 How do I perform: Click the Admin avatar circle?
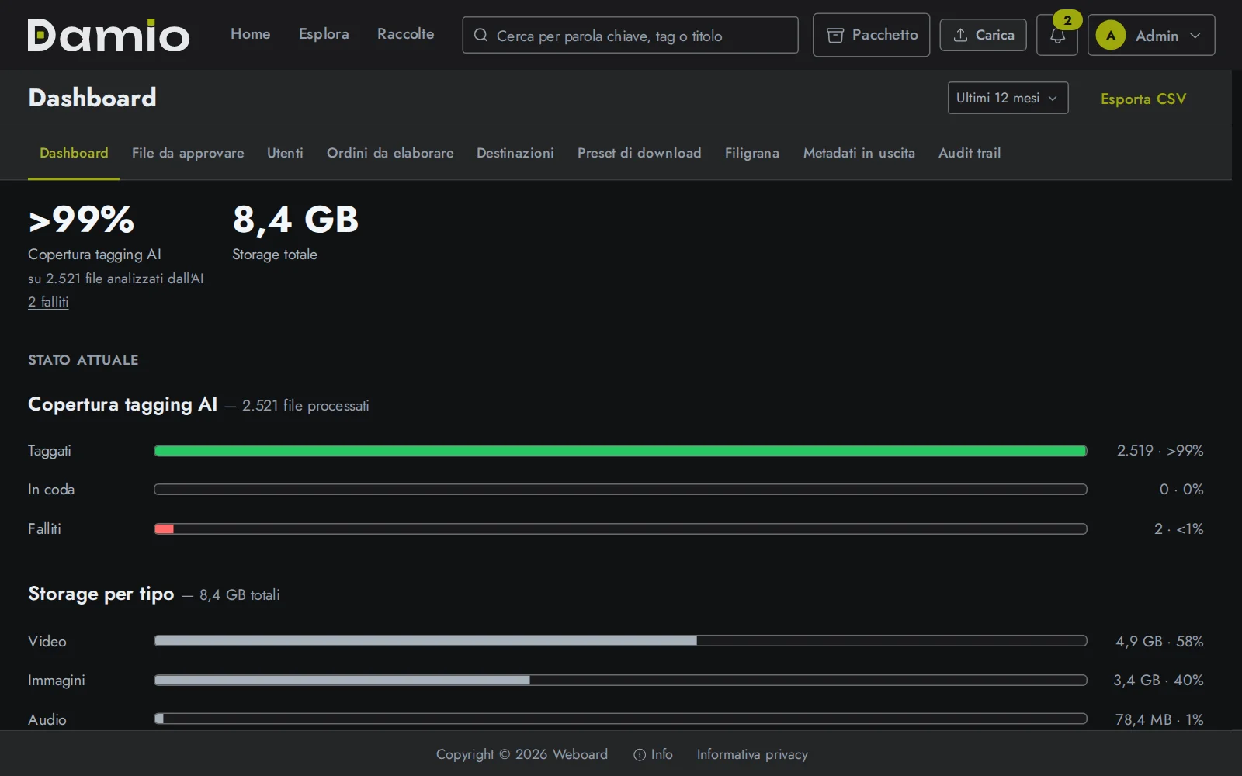coord(1111,35)
